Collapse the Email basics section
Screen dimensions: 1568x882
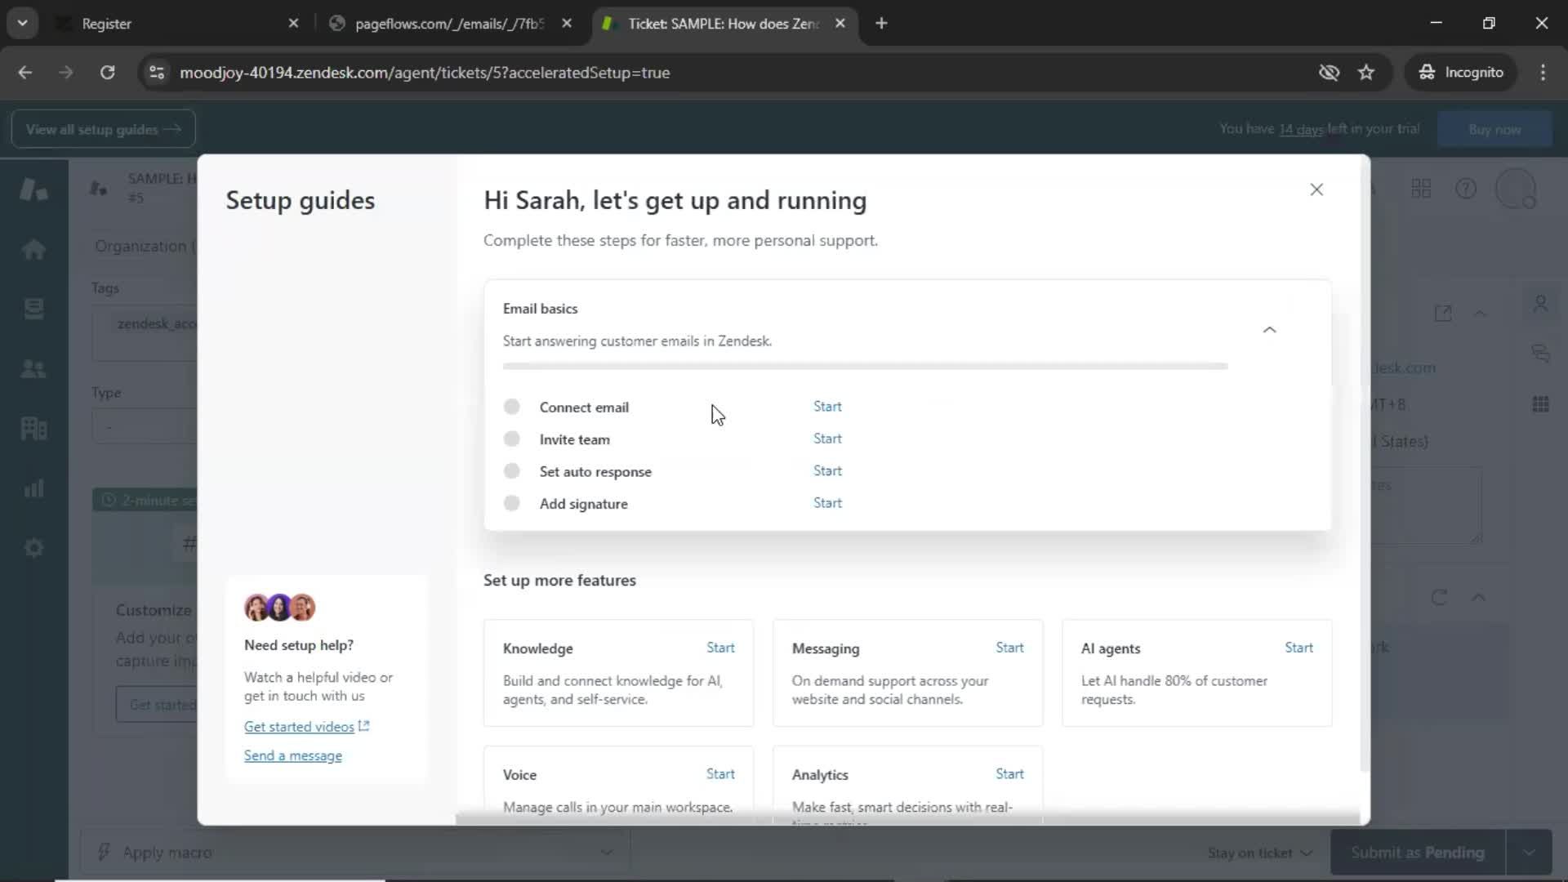pos(1269,330)
